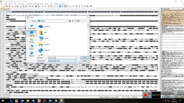The width and height of the screenshot is (184, 103).
Task: Click the Start Recording macro red-dot icon
Action: (77, 6)
